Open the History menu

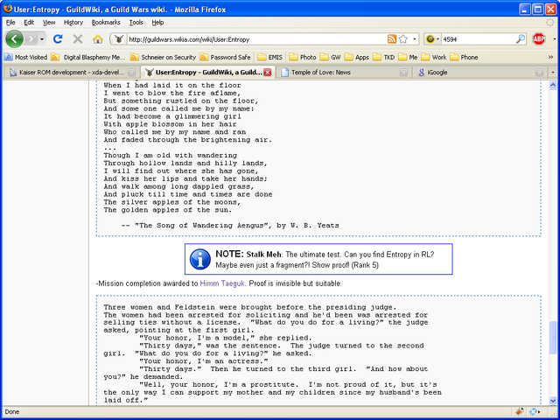pos(73,22)
